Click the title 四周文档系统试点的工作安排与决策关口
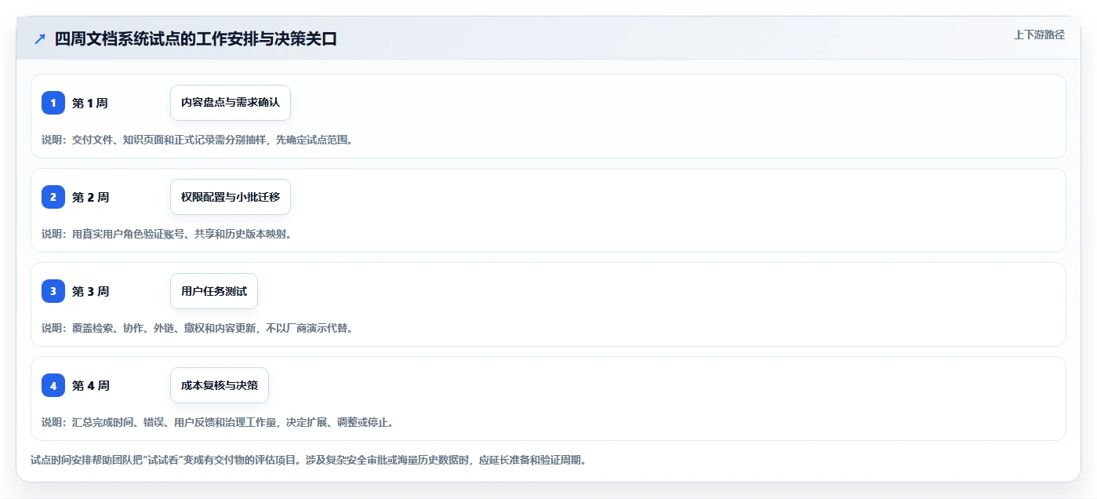Image resolution: width=1097 pixels, height=499 pixels. coord(195,38)
